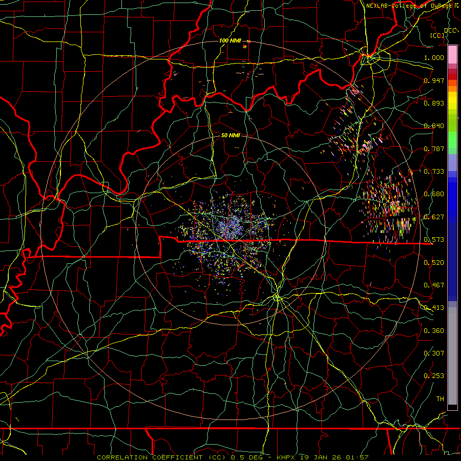
Task: Click the 0.893 scale value
Action: click(434, 103)
